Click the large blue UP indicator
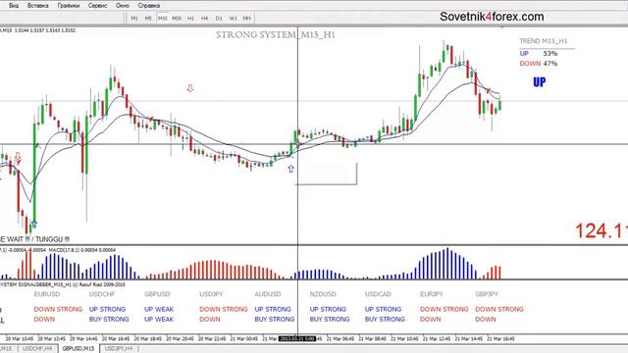This screenshot has width=628, height=353. (540, 82)
